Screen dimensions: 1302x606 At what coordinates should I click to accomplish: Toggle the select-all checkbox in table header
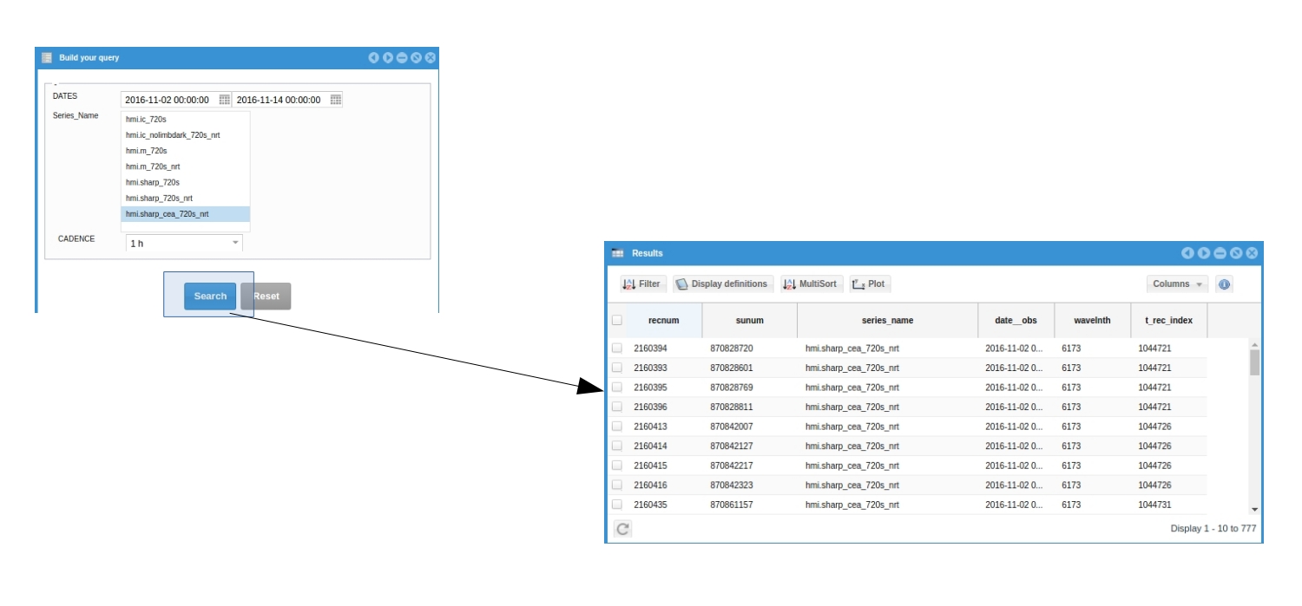point(617,320)
